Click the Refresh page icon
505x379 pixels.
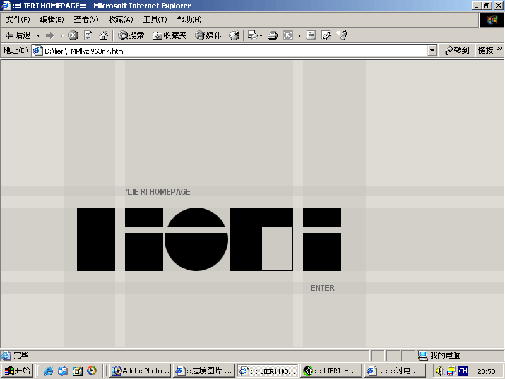pyautogui.click(x=88, y=35)
